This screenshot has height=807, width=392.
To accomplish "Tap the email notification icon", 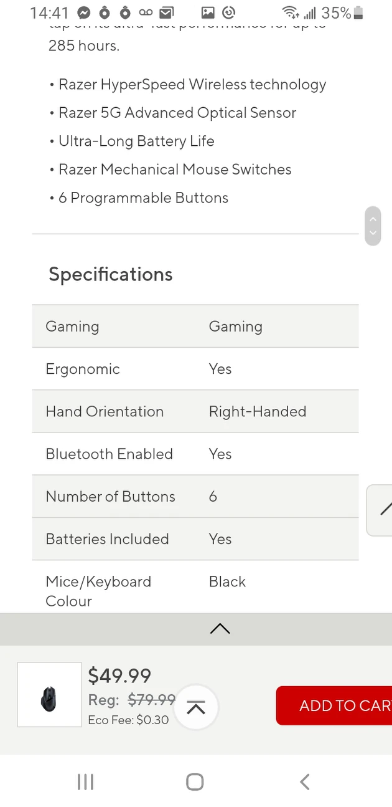I will tap(166, 12).
